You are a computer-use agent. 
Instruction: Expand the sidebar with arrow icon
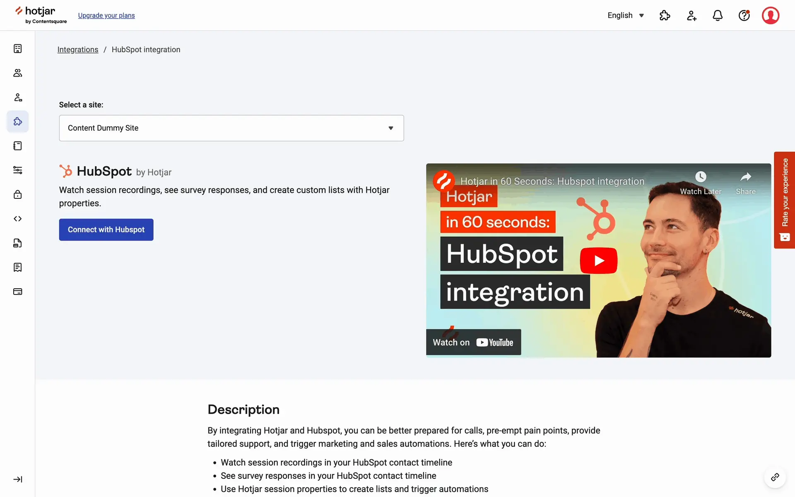17,479
